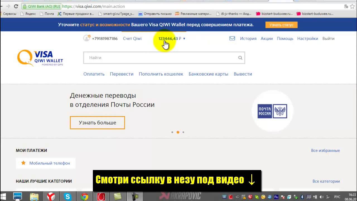Click the Bluetooth tray icon
Viewport: 357px width, 201px height.
(302, 197)
